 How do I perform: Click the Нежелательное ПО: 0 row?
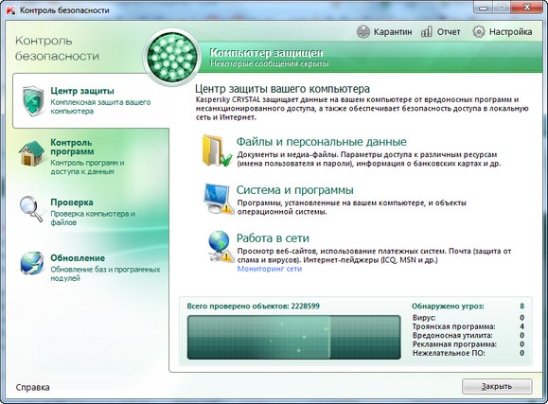[468, 353]
